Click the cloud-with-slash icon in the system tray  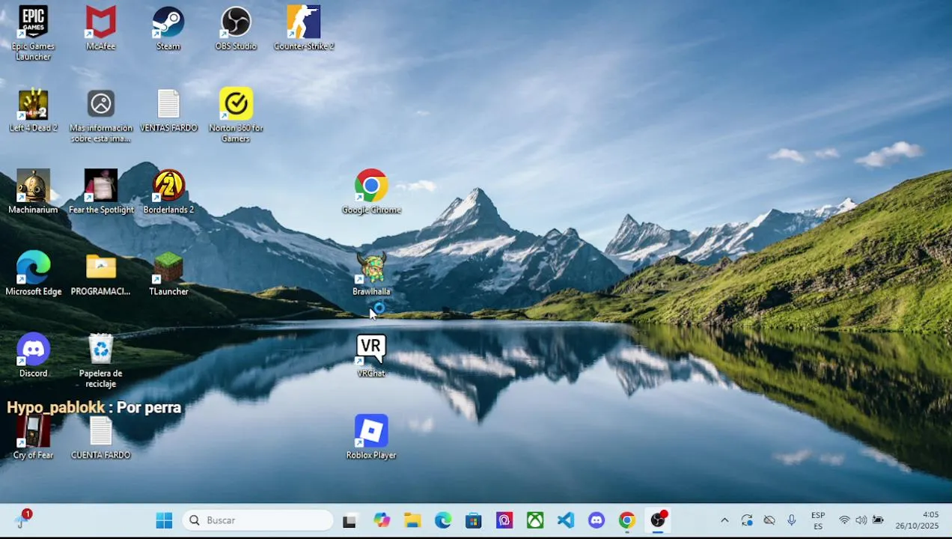point(769,520)
